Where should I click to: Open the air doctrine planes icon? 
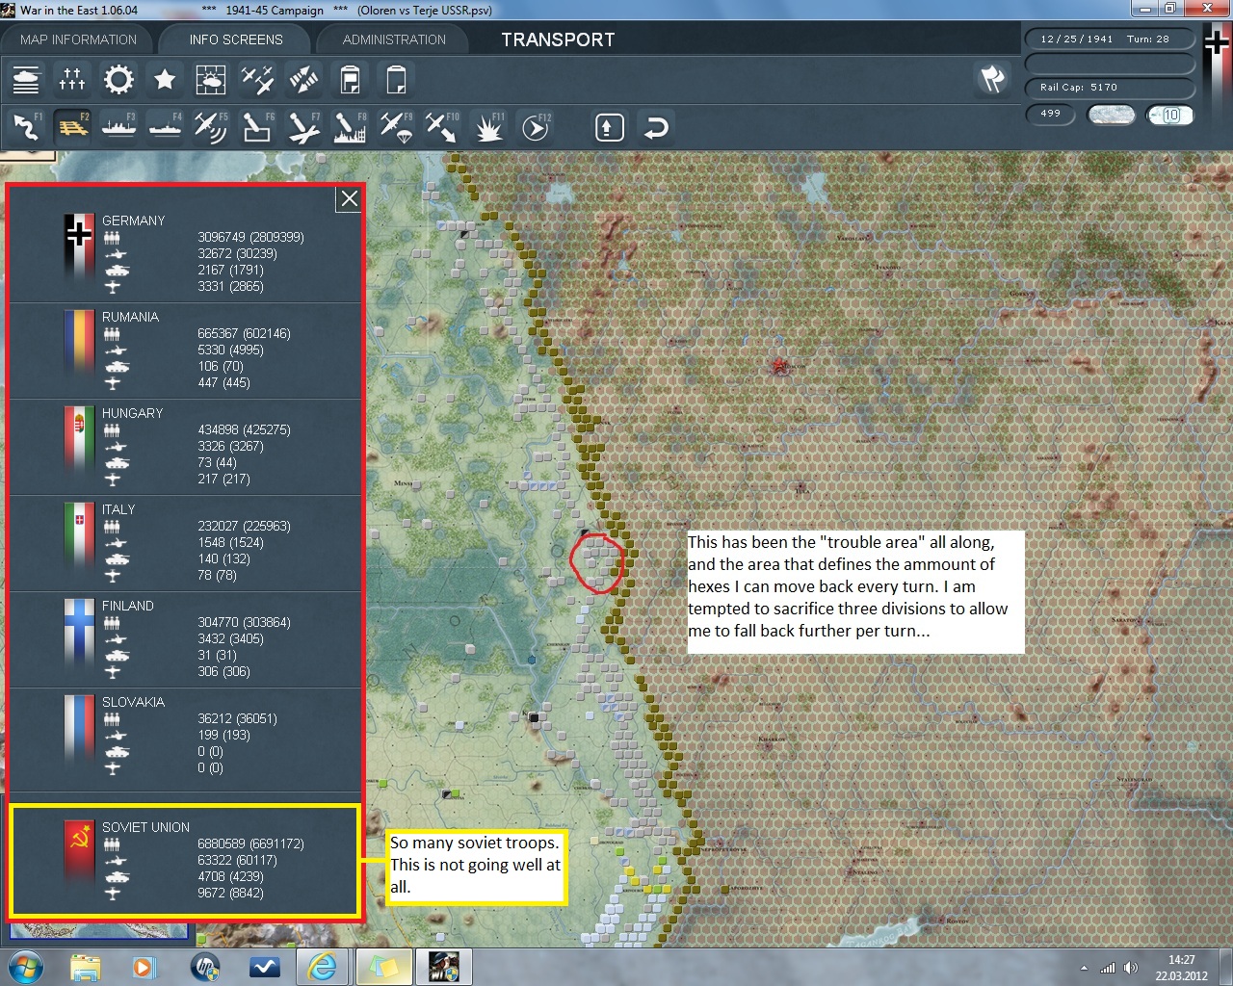tap(257, 79)
